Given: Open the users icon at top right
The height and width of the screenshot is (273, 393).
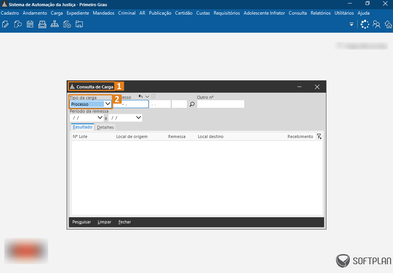Looking at the screenshot, I should tap(376, 25).
